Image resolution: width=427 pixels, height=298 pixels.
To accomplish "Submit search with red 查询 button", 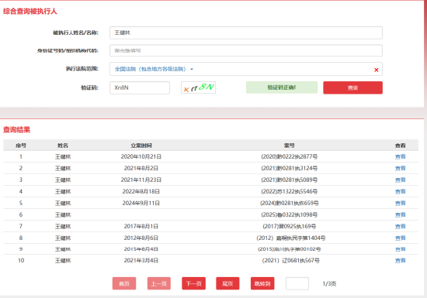I will (352, 87).
